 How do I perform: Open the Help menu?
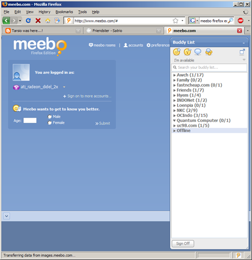click(x=95, y=12)
